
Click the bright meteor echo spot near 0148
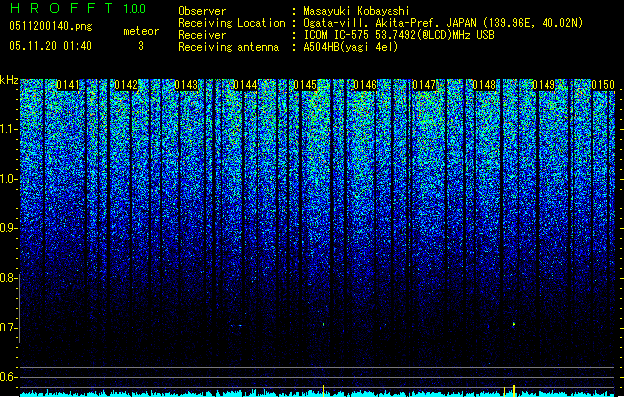(514, 325)
